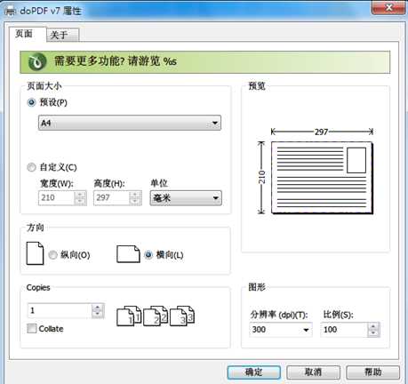Click the 帮助 button
The image size is (408, 384).
[x=372, y=372]
